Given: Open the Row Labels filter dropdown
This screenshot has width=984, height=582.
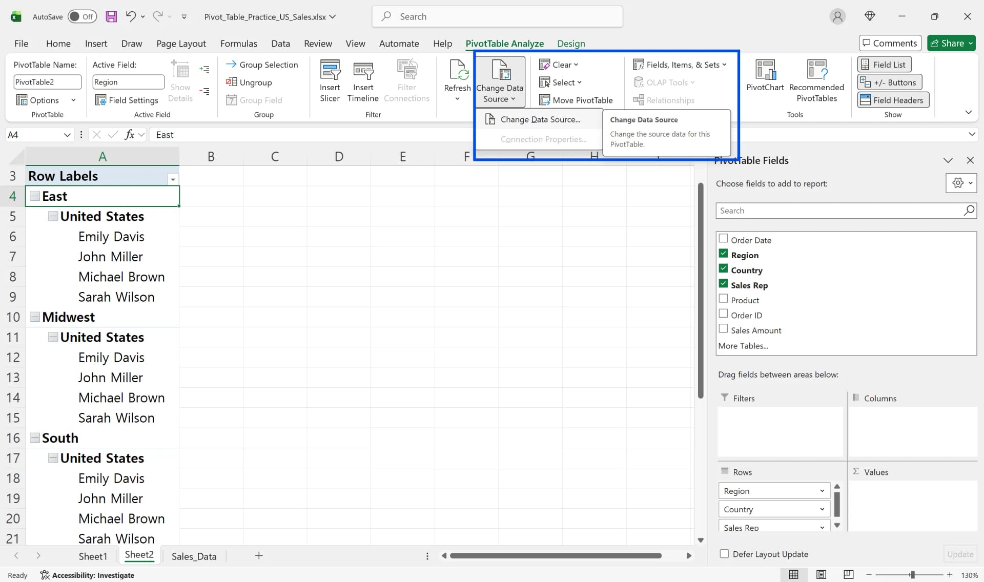Looking at the screenshot, I should 173,179.
